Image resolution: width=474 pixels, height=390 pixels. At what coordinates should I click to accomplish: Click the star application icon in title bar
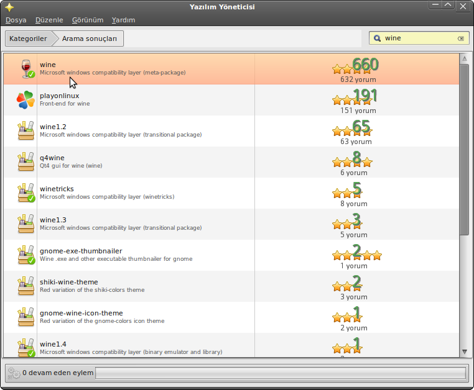[9, 7]
